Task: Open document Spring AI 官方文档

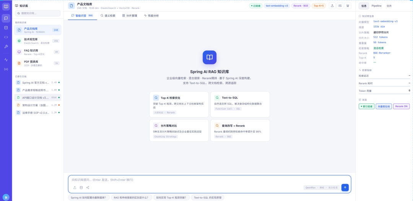Action: point(37,82)
